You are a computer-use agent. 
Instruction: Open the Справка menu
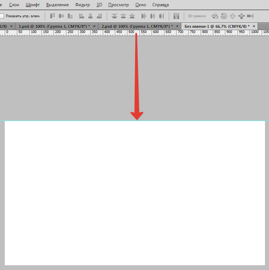click(x=160, y=5)
